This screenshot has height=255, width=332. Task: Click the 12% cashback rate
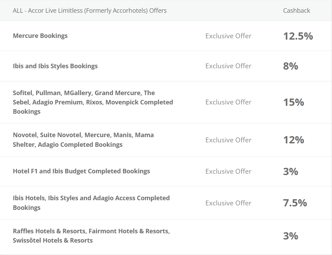(x=293, y=140)
